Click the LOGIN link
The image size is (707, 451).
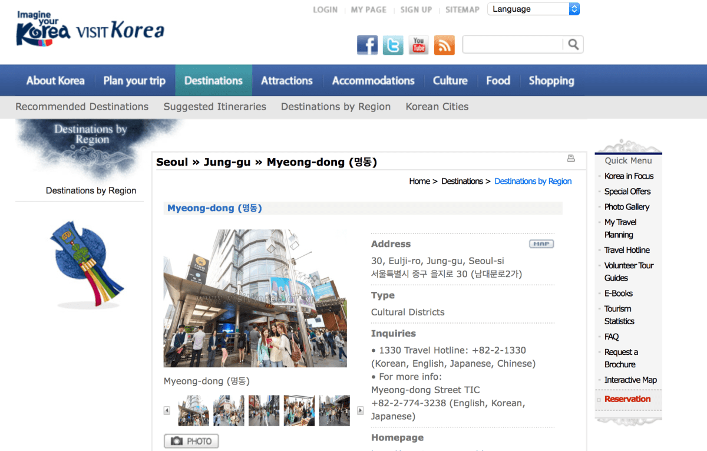coord(325,9)
